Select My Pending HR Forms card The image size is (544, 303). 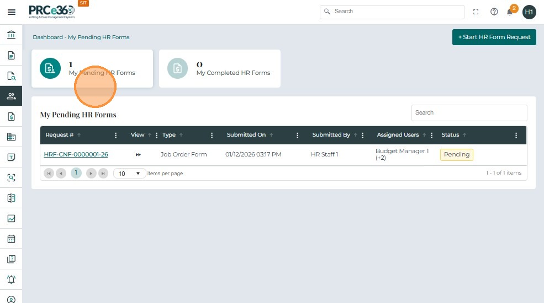[92, 68]
